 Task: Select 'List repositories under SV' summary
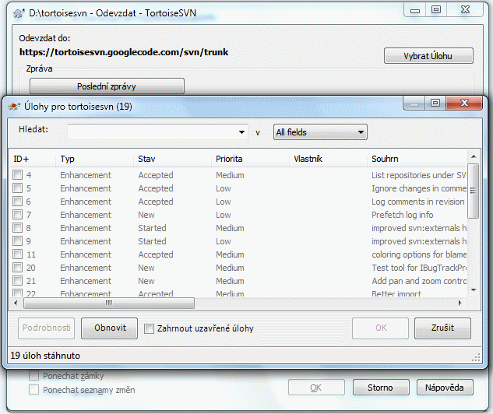click(419, 175)
